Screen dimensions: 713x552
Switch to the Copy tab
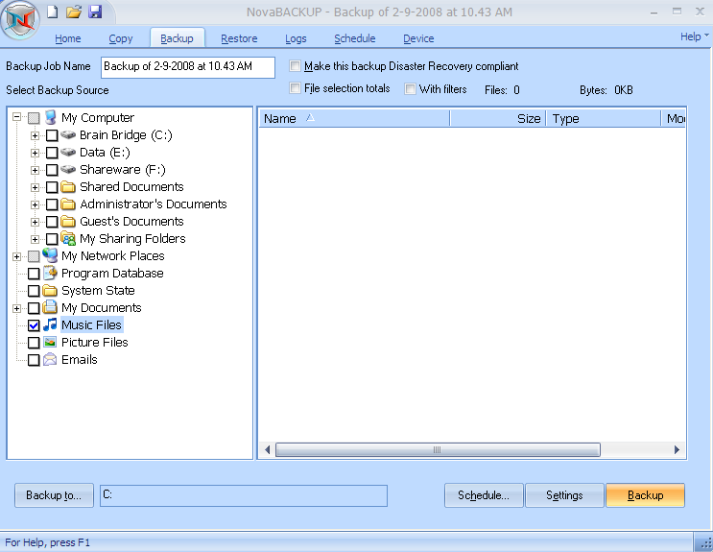(x=121, y=38)
